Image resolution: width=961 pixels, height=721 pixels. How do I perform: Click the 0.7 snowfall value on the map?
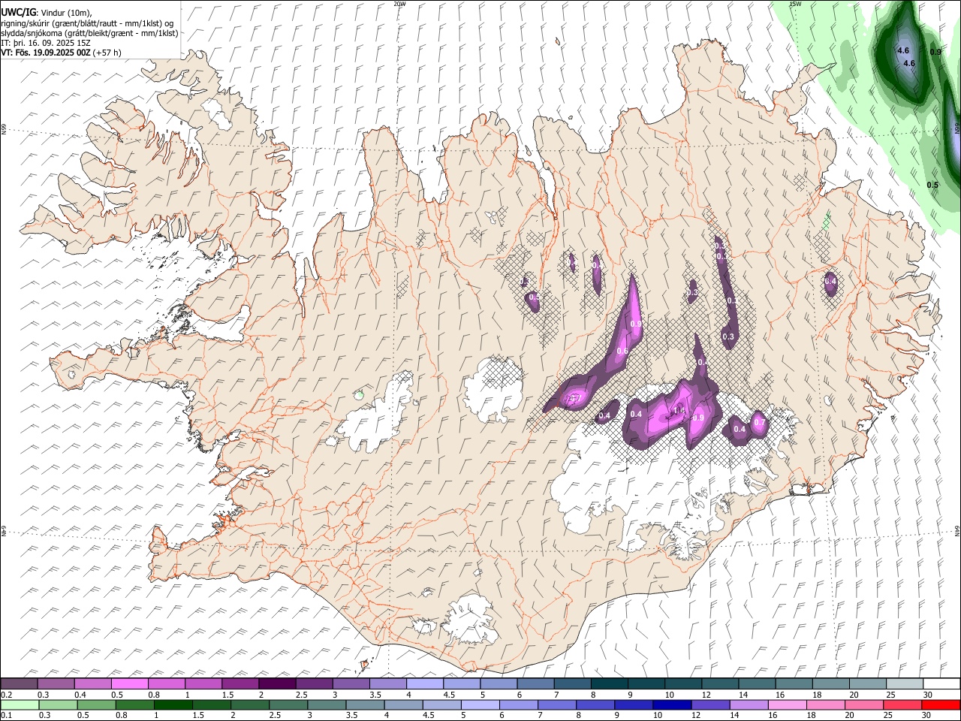(759, 423)
